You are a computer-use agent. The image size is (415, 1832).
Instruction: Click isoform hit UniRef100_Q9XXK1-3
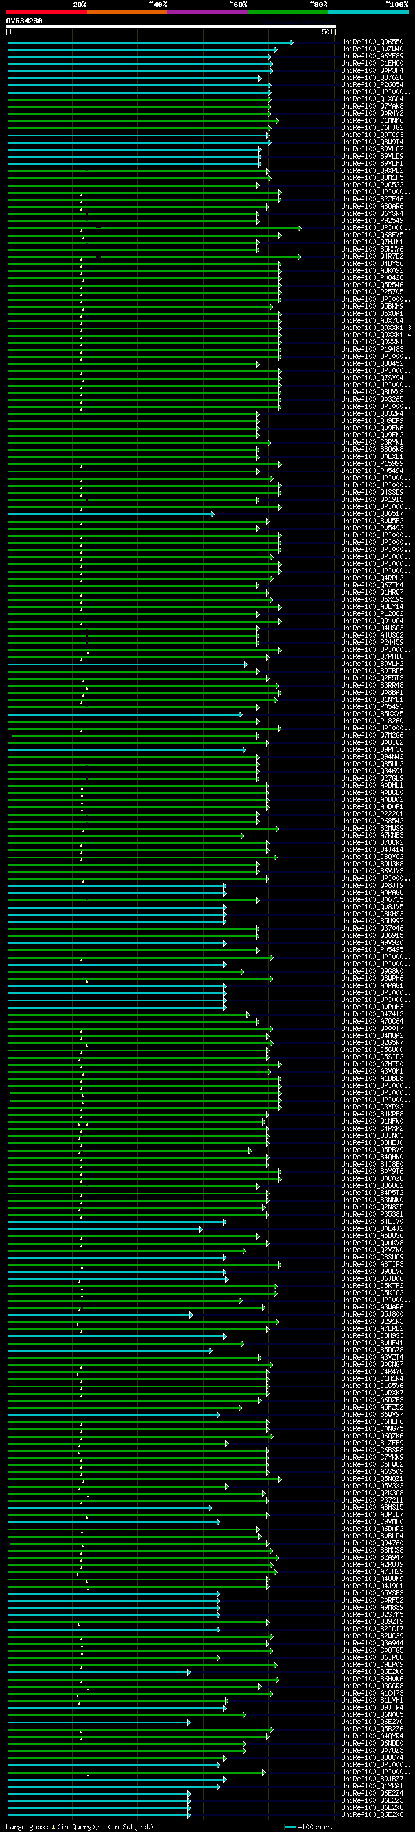pyautogui.click(x=376, y=328)
